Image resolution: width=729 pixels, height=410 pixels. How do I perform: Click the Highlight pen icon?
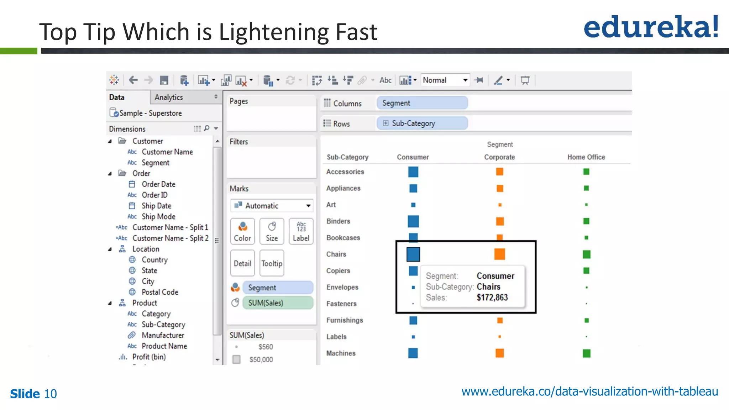coord(498,80)
